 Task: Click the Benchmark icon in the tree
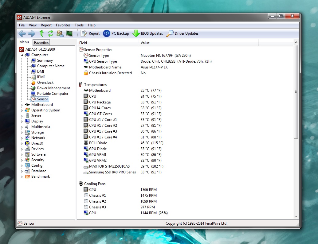(27, 176)
